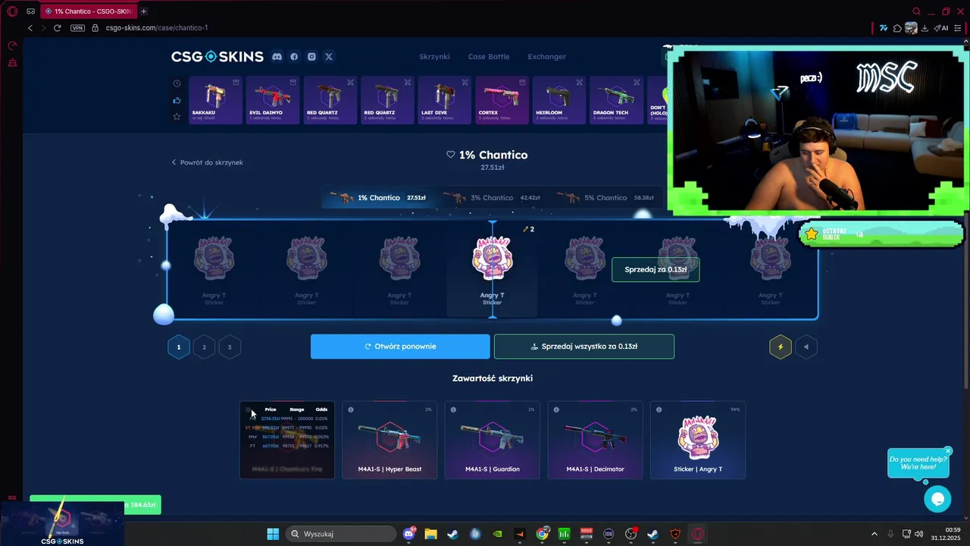Click Sprzedaj wszystko za 0.13zł button
Viewport: 970px width, 546px height.
pos(584,347)
